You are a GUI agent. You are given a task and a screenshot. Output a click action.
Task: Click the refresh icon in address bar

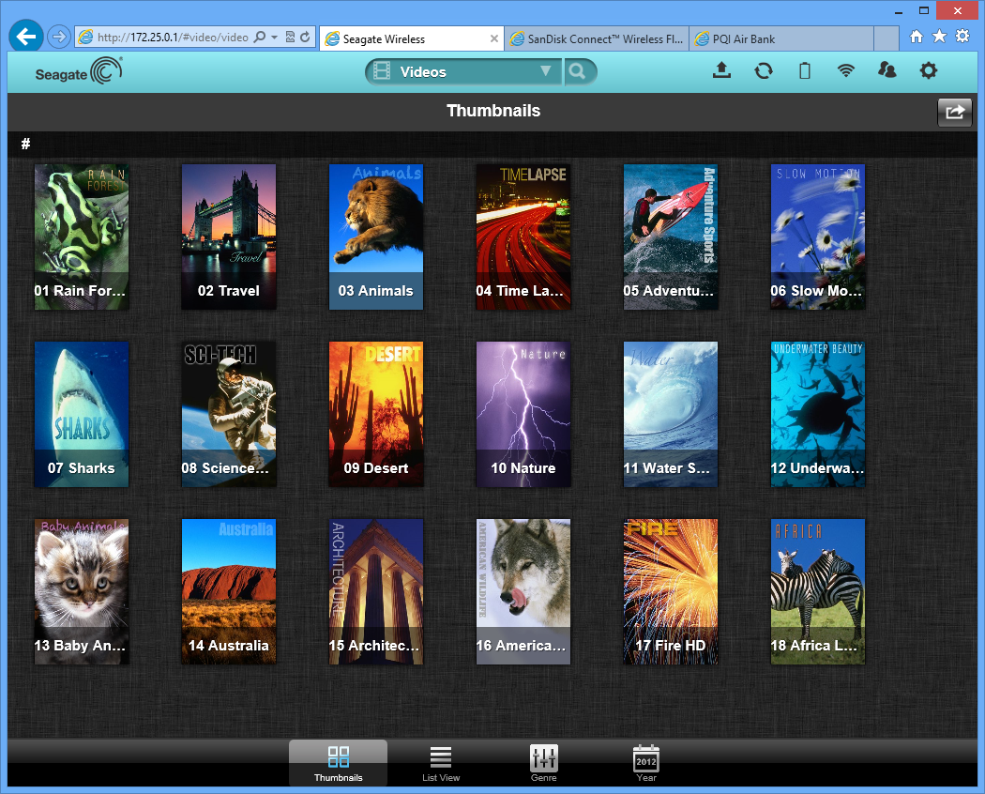[x=305, y=38]
